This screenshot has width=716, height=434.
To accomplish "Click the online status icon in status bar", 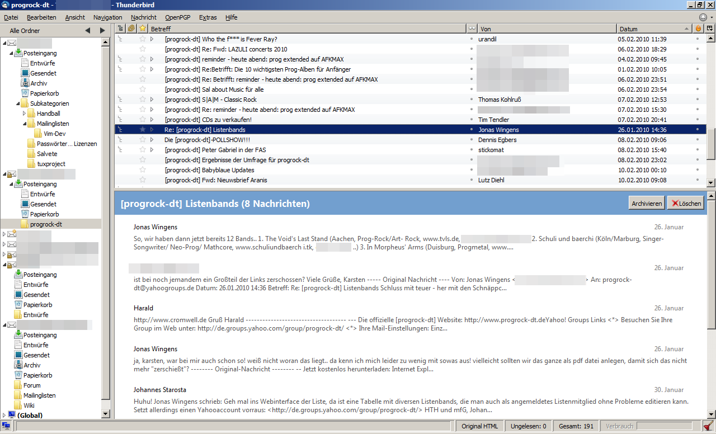I will pos(7,426).
